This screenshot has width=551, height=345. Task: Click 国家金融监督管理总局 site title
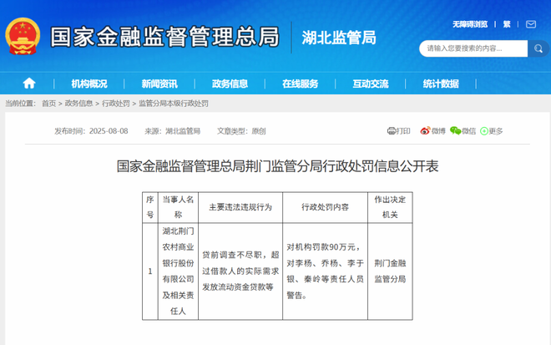[164, 37]
